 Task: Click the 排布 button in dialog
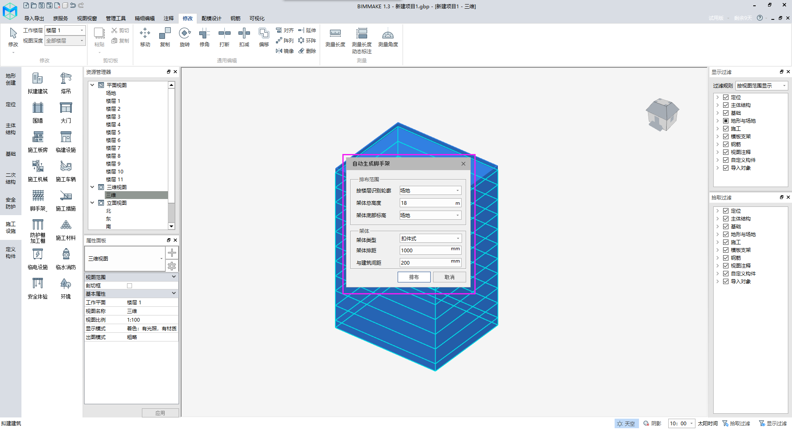pyautogui.click(x=414, y=277)
